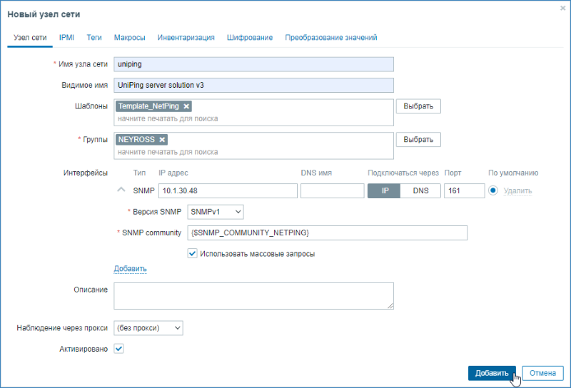The image size is (571, 388).
Task: Open the Преобразование значений tab
Action: [x=331, y=38]
